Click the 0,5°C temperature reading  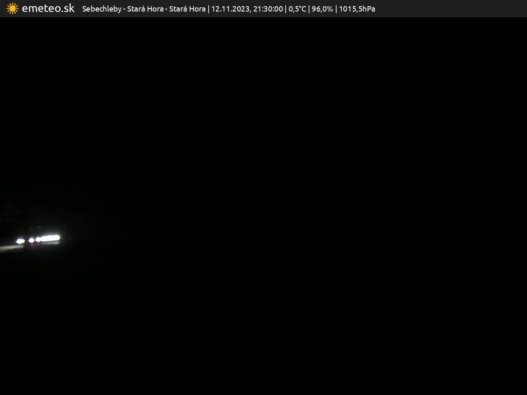pyautogui.click(x=297, y=9)
